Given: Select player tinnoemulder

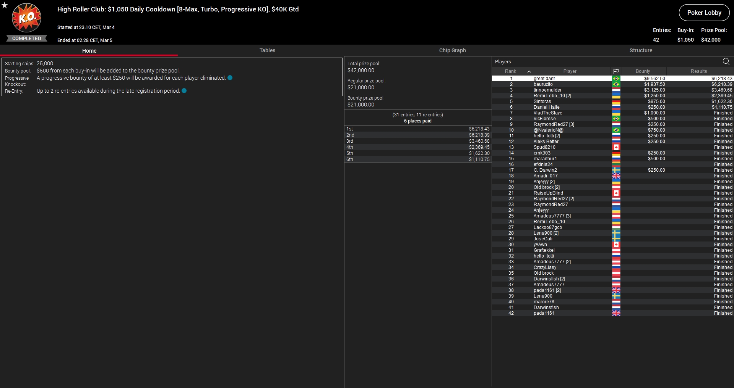Looking at the screenshot, I should coord(612,90).
